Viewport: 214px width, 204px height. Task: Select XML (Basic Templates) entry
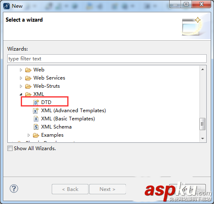pyautogui.click(x=68, y=119)
